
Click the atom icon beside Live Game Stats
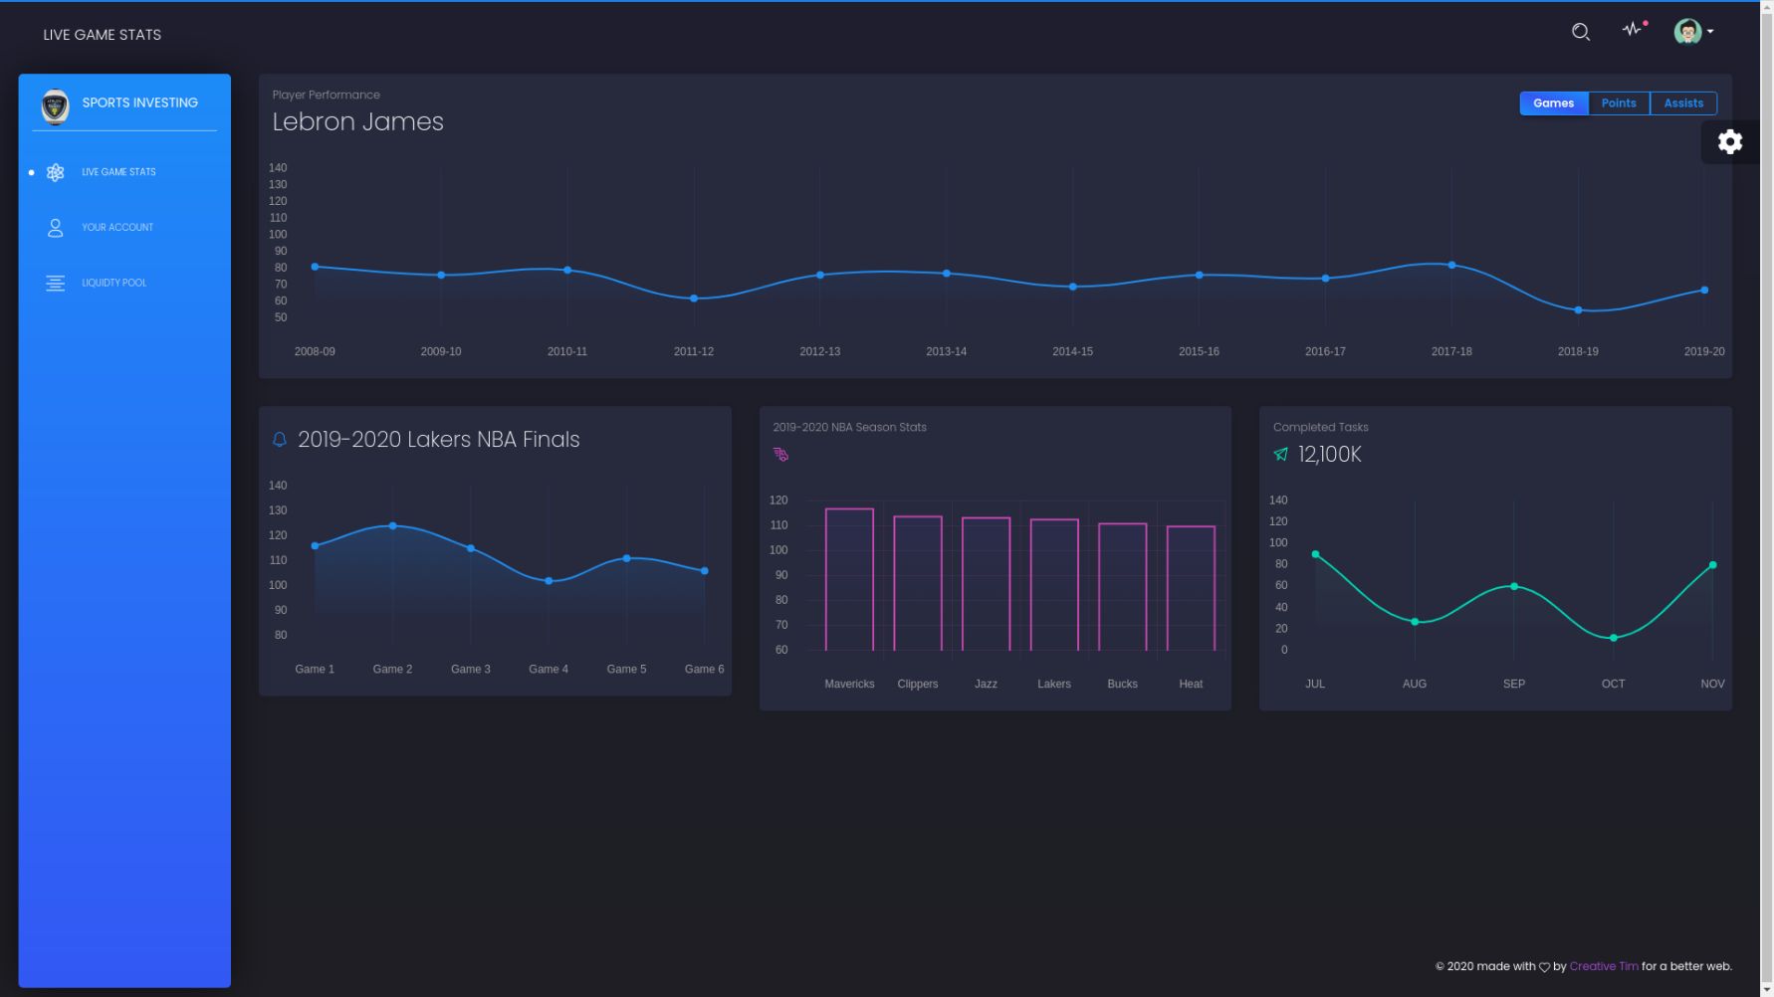tap(55, 172)
